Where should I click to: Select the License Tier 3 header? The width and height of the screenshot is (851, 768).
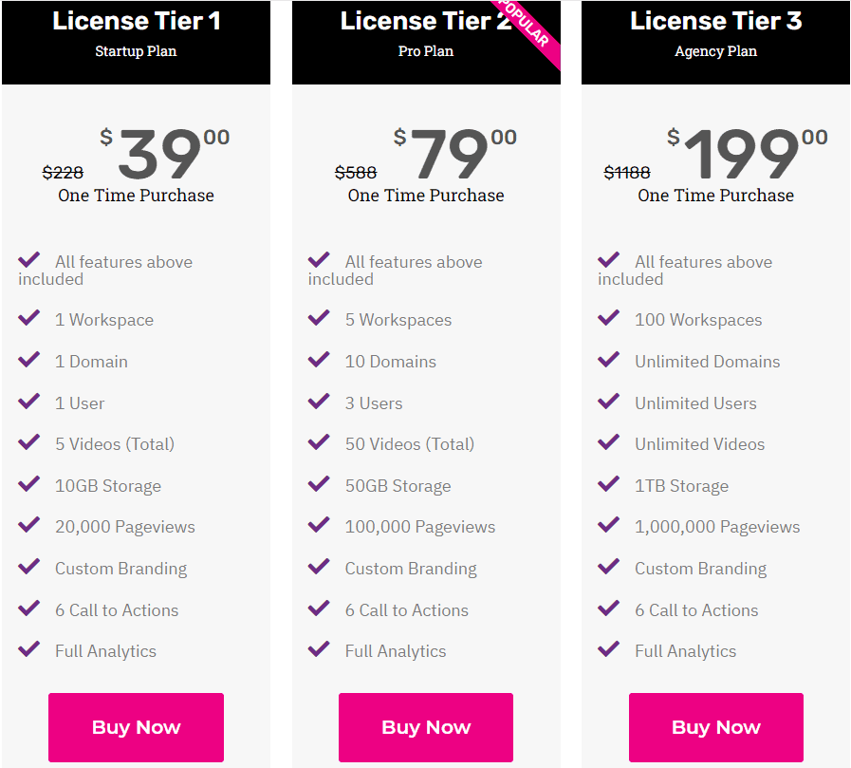[715, 20]
